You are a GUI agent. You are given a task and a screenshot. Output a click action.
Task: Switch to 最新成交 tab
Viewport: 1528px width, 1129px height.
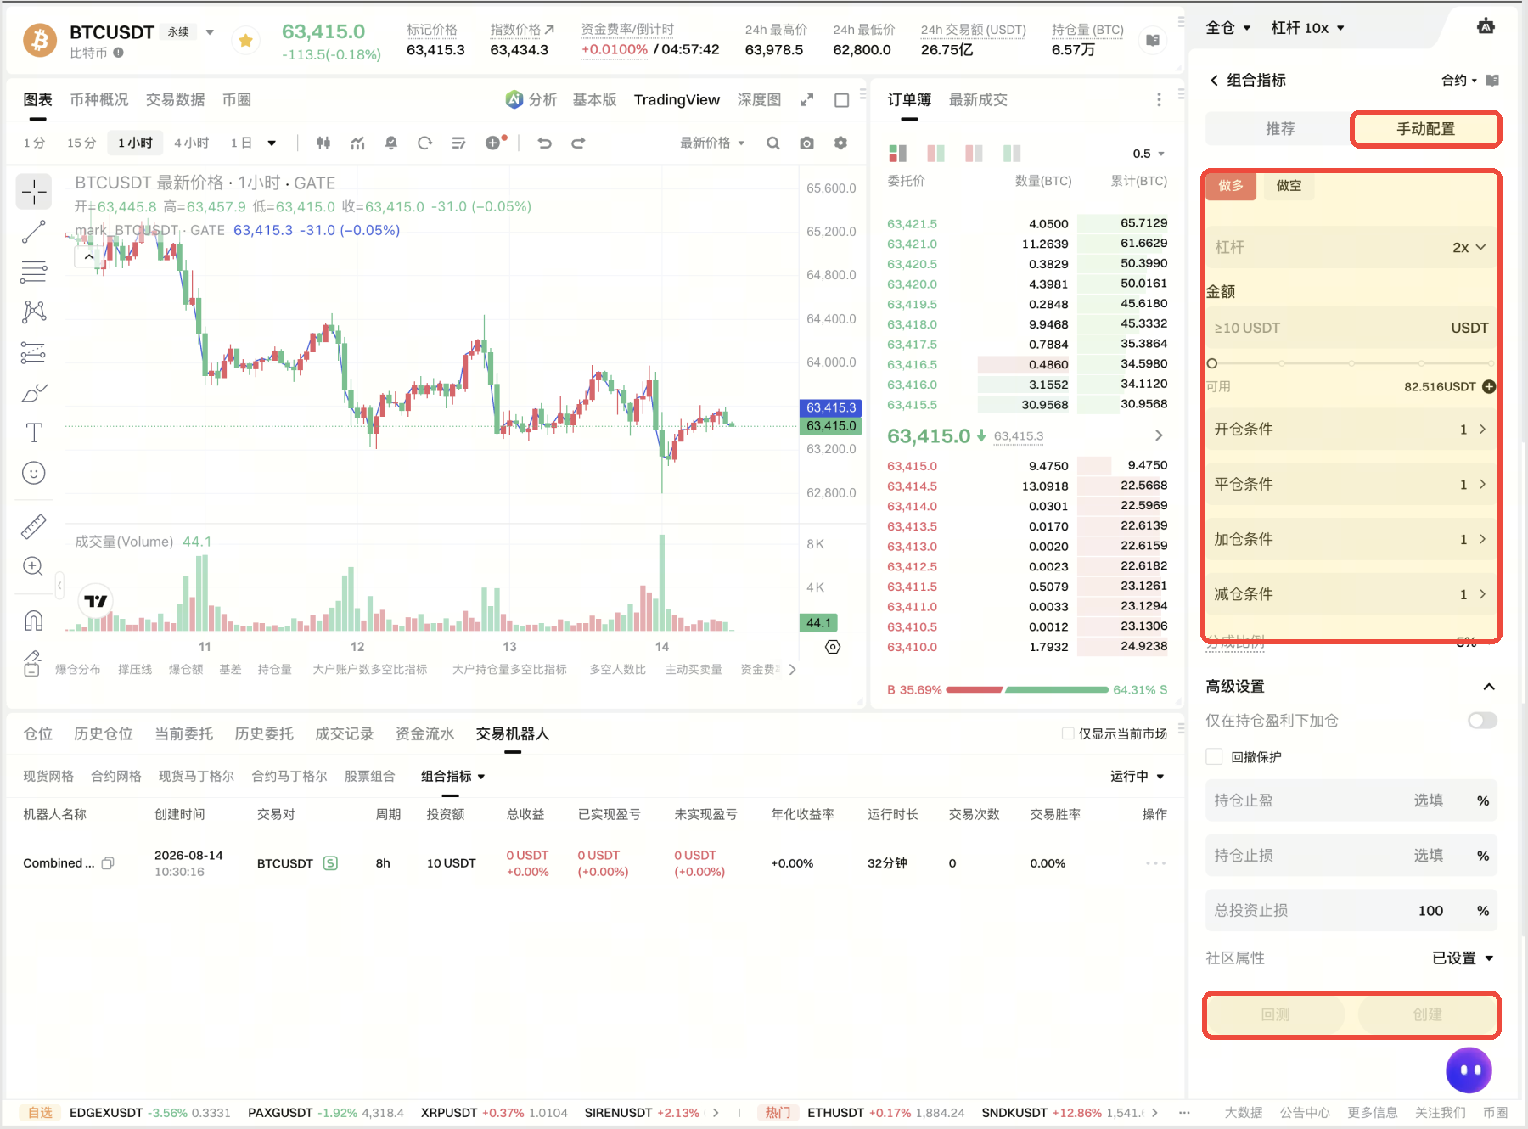point(978,99)
